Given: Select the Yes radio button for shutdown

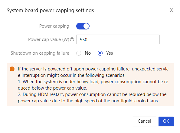Looking at the screenshot, I should point(100,53).
